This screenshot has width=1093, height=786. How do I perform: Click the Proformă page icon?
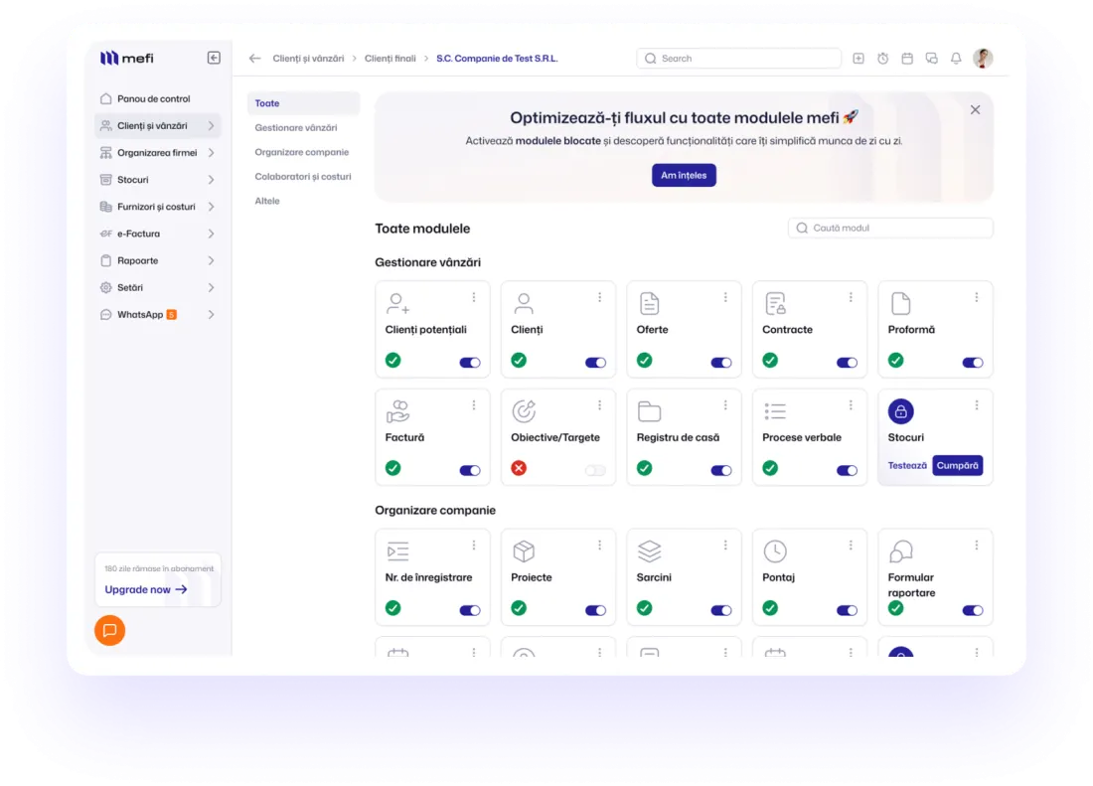[900, 304]
